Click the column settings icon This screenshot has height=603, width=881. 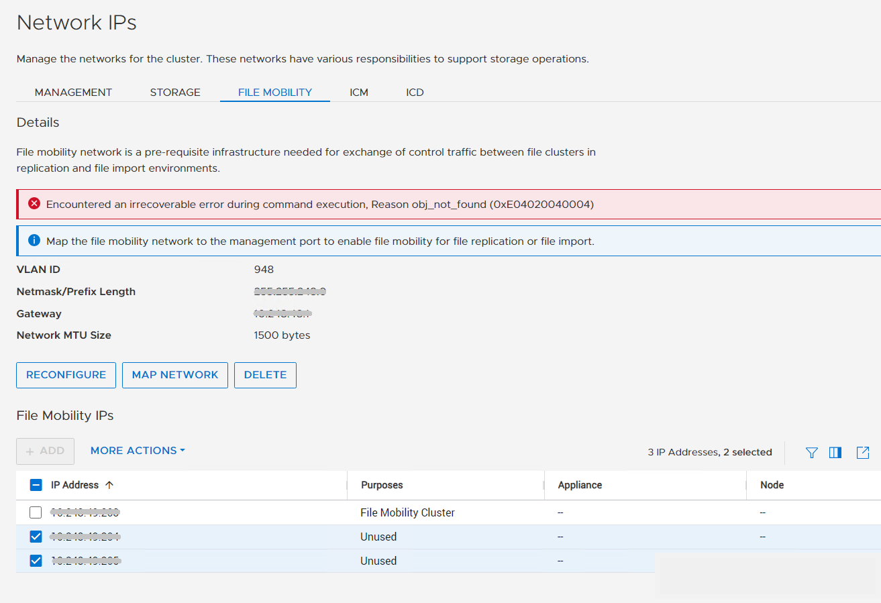[x=835, y=453]
